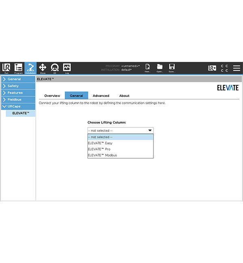Click the lifting column dropdown arrow
Image resolution: width=243 pixels, height=263 pixels.
[150, 131]
